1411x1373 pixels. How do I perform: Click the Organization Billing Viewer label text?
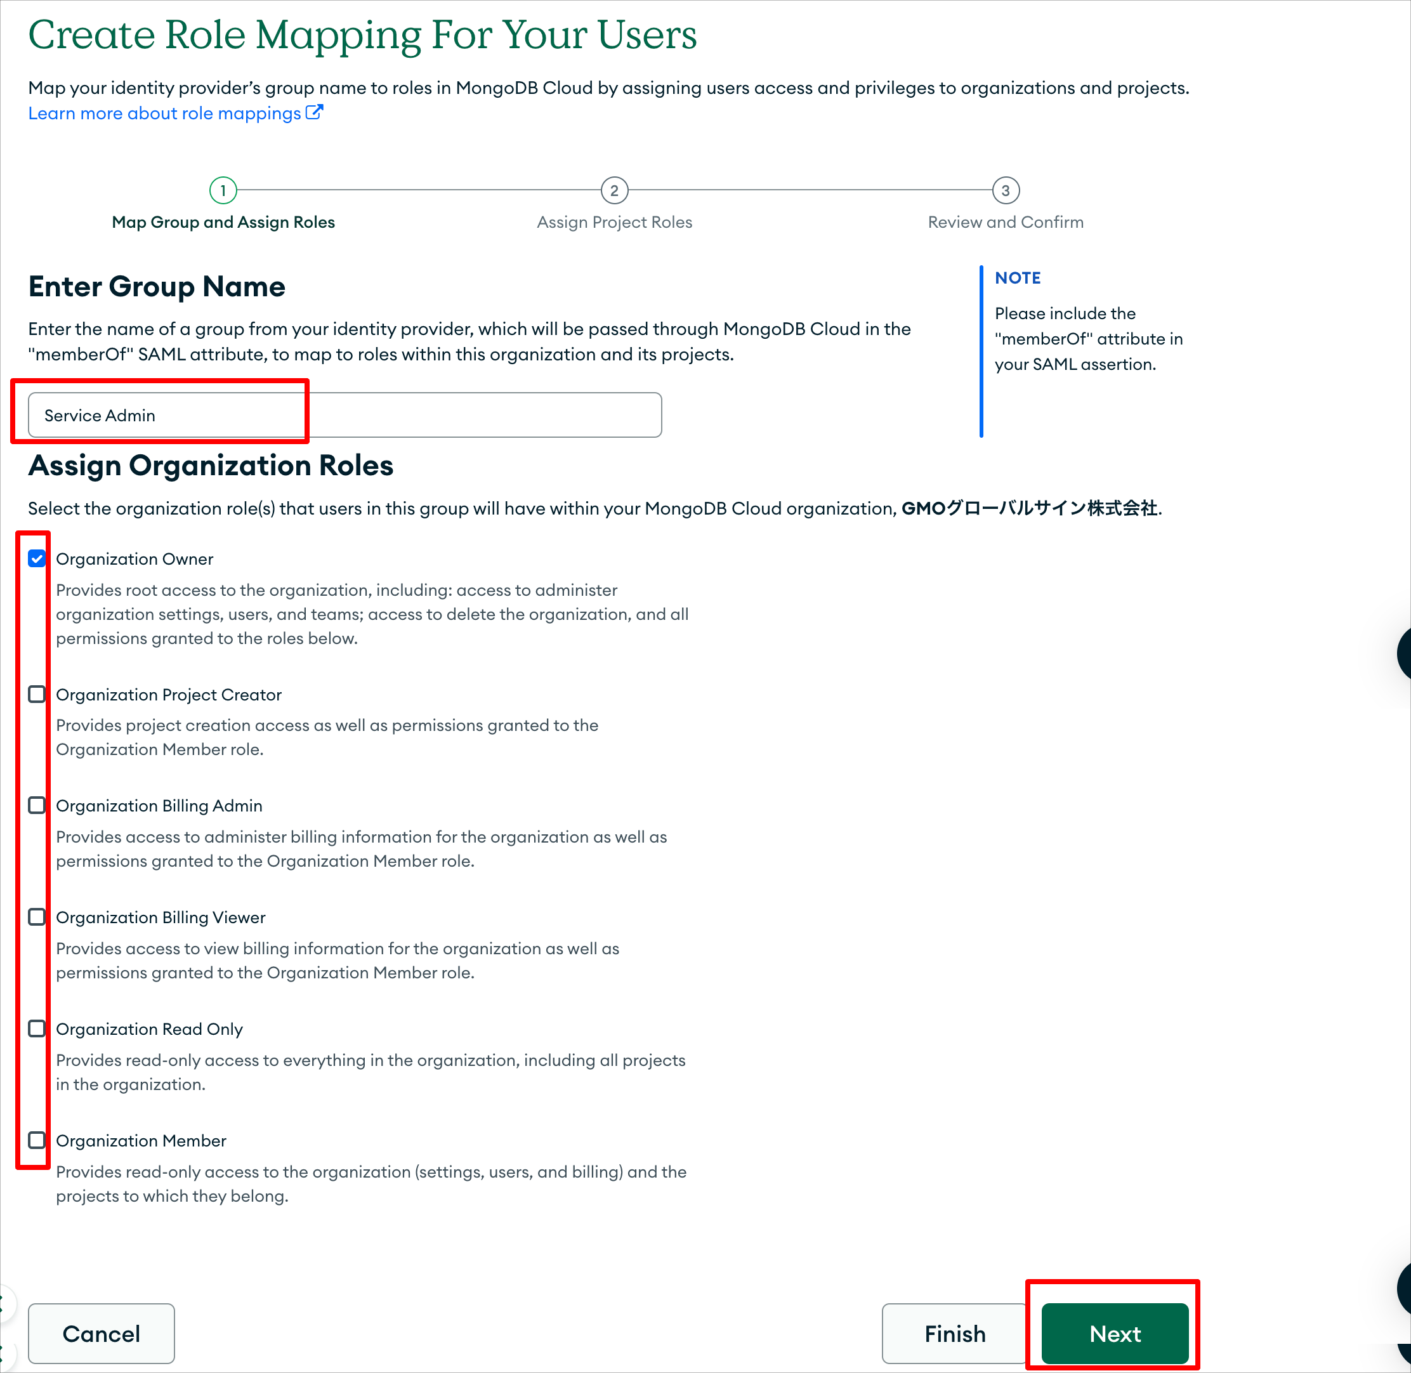coord(161,917)
